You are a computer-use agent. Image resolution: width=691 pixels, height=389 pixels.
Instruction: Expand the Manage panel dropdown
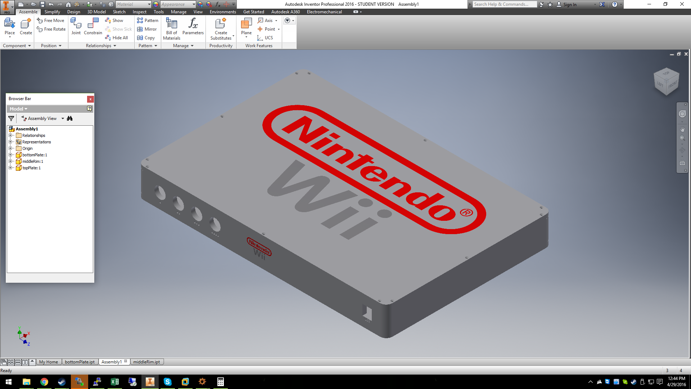[183, 46]
